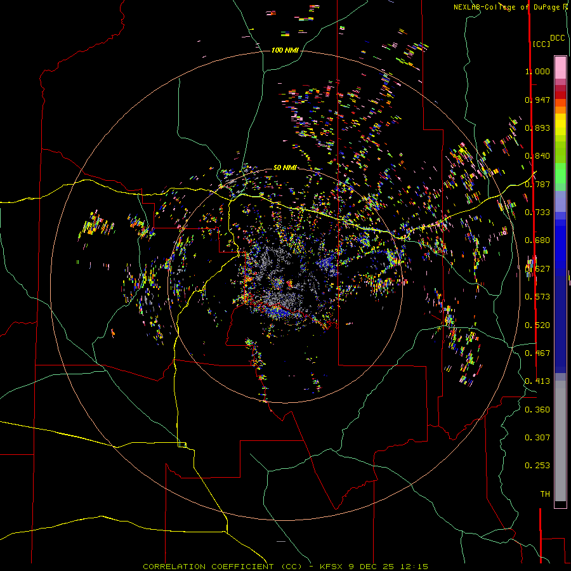Select the 0.840 legend value

(537, 156)
